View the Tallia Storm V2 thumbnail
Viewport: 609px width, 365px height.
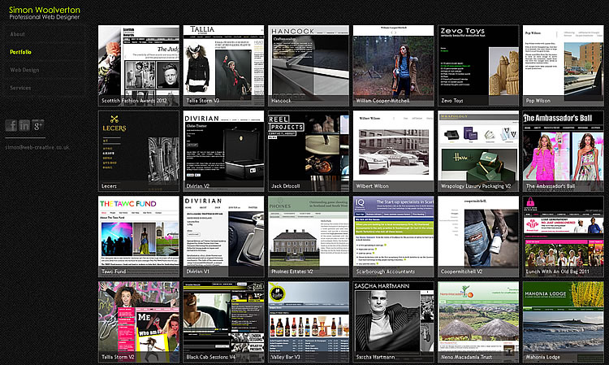click(139, 322)
